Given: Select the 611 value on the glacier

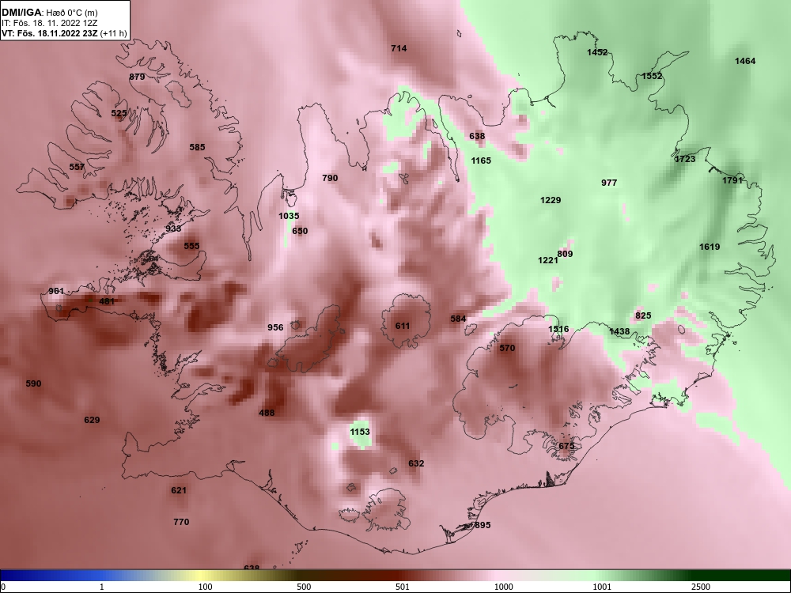Looking at the screenshot, I should pyautogui.click(x=403, y=326).
